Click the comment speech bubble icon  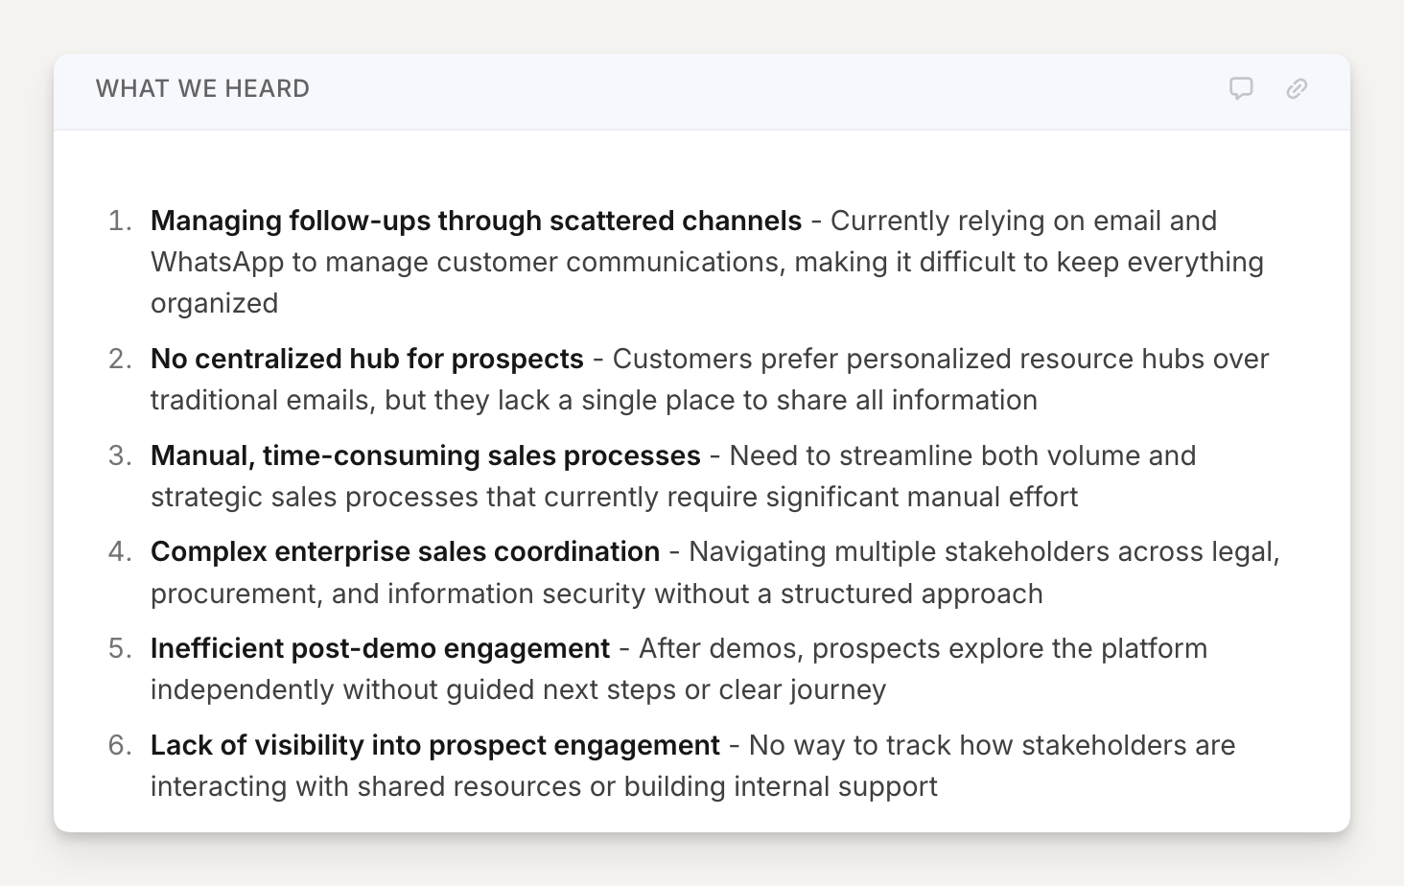1241,89
